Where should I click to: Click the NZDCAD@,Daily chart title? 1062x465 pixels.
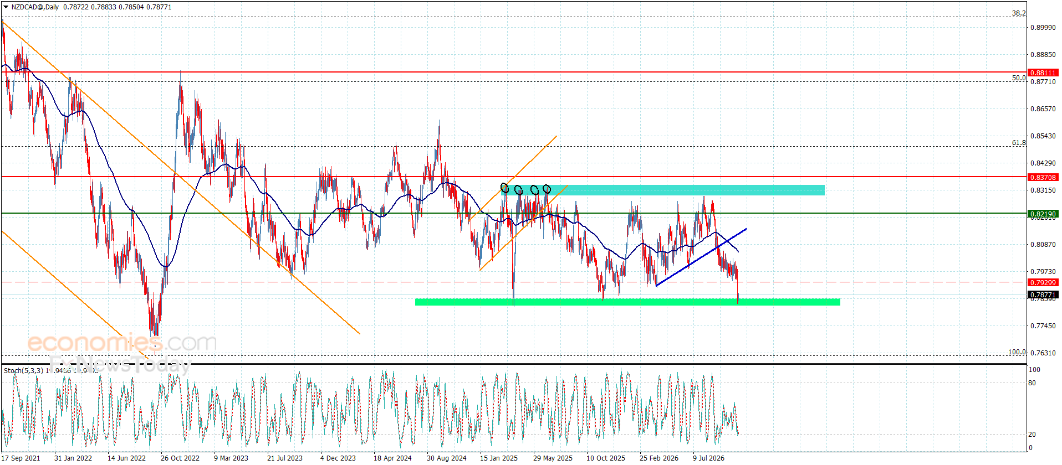pos(35,7)
